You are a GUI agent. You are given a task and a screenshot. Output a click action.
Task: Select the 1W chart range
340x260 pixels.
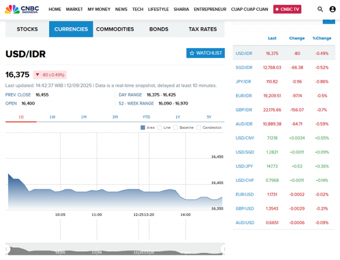(x=53, y=117)
